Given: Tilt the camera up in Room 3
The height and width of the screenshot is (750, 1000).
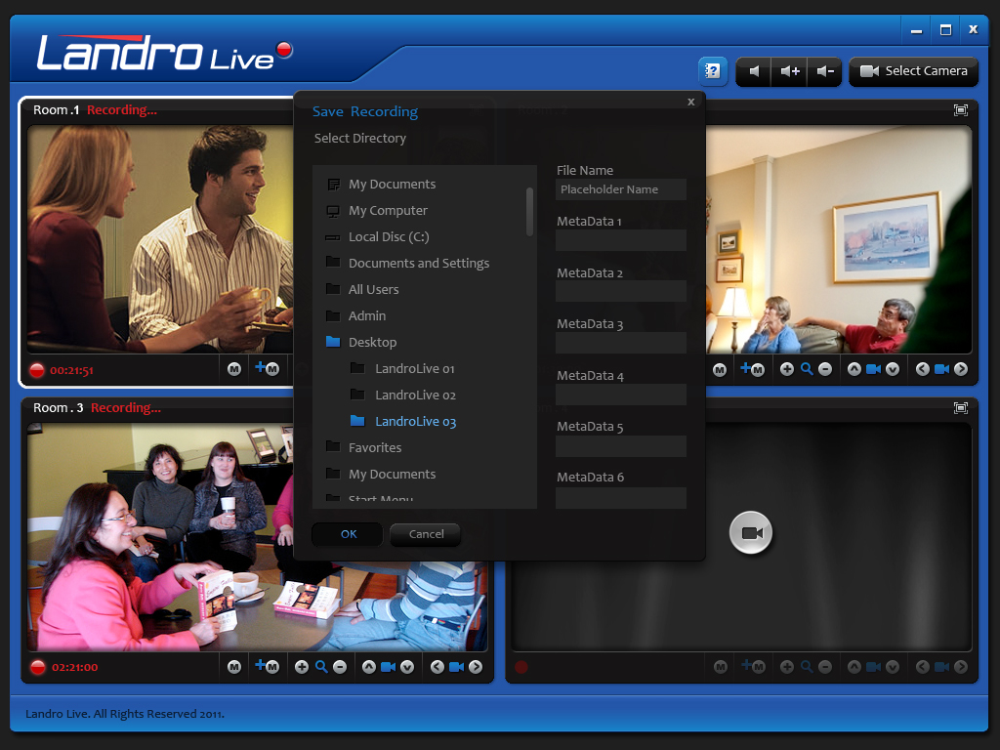Looking at the screenshot, I should pyautogui.click(x=368, y=667).
